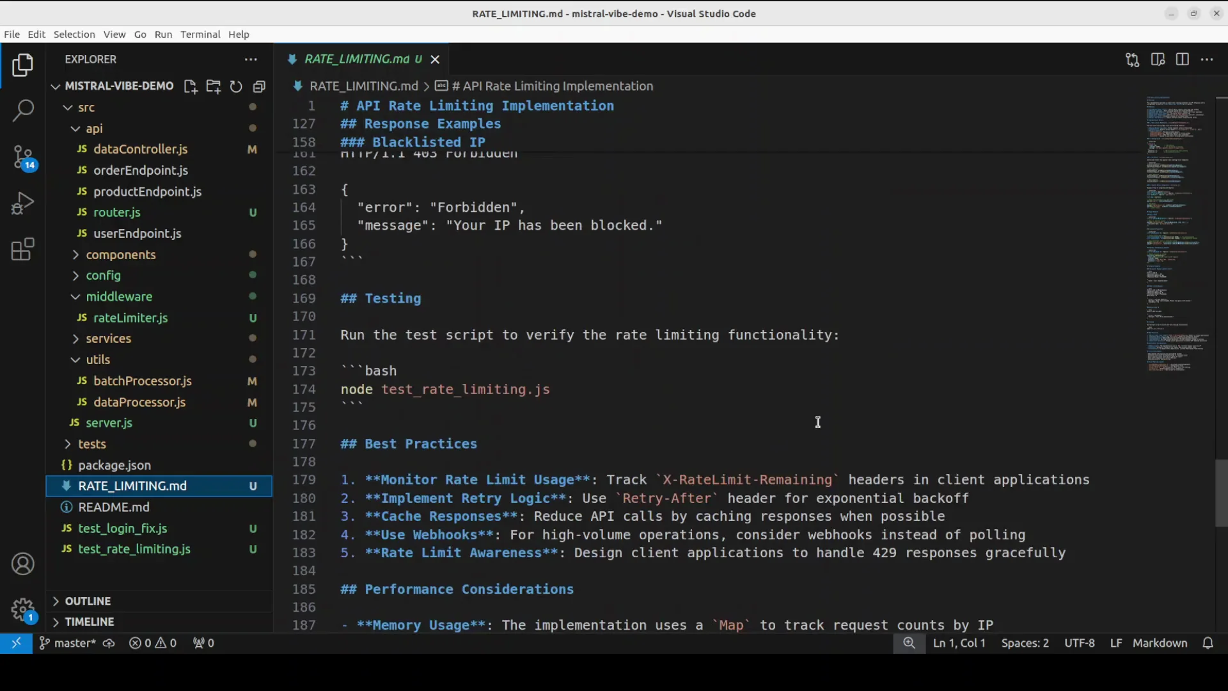Open Source Control view from activity bar
1228x691 pixels.
point(23,157)
